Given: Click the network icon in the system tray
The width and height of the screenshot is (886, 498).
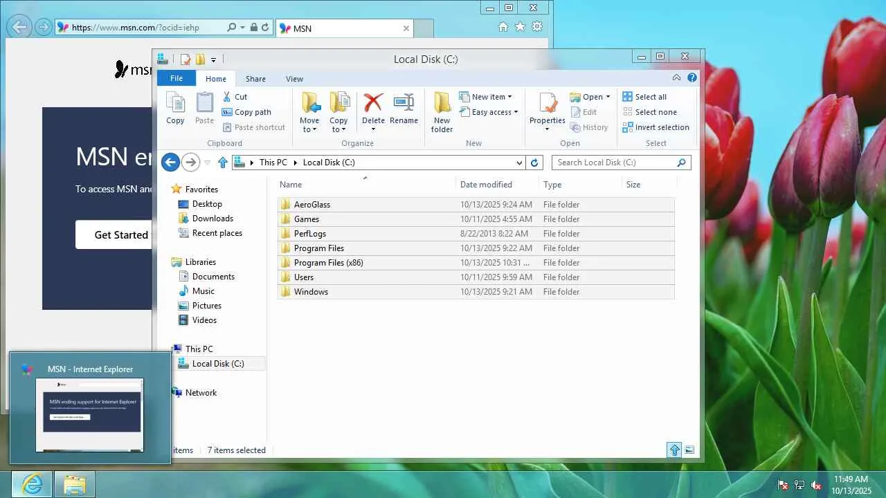Looking at the screenshot, I should click(x=799, y=485).
